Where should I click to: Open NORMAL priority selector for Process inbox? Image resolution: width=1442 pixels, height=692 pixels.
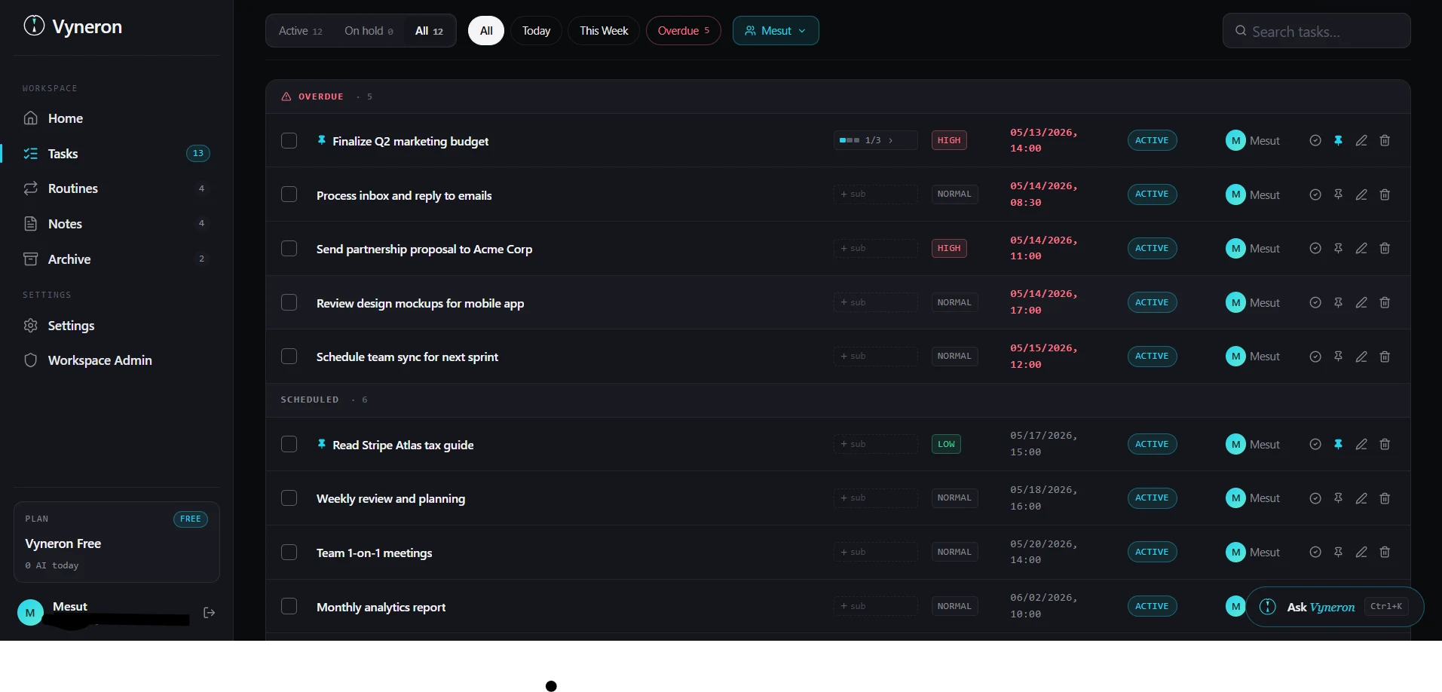pyautogui.click(x=954, y=194)
